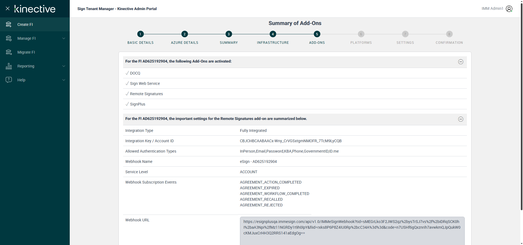
Task: Open Reporting menu item
Action: click(x=35, y=66)
